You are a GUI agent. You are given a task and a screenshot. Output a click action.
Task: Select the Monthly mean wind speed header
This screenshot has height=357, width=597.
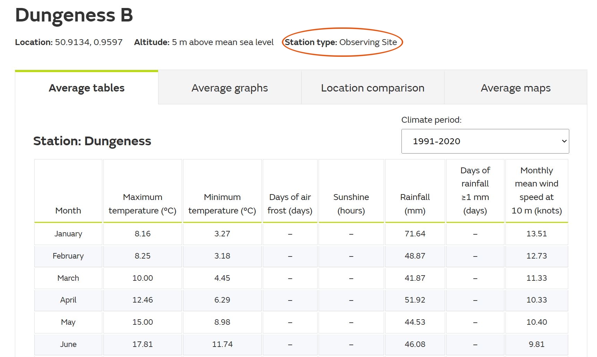pyautogui.click(x=536, y=191)
